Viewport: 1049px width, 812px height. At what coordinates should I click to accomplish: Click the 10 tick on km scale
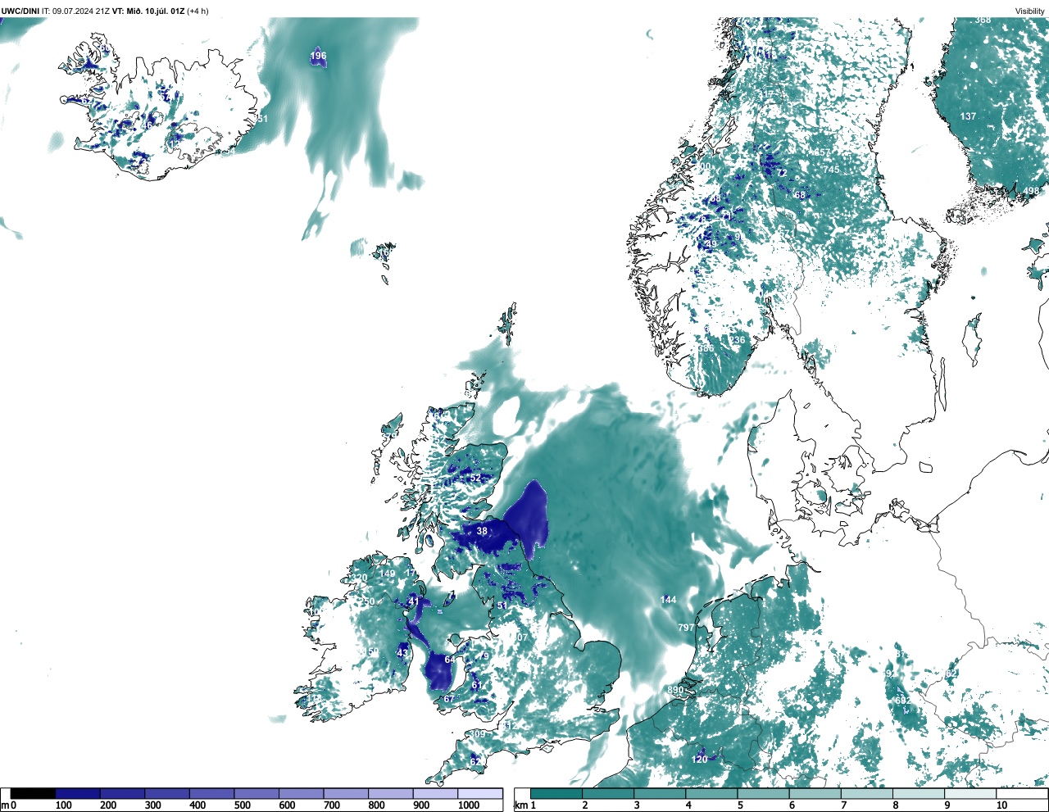coord(1001,805)
